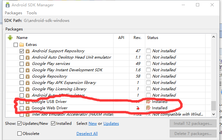Click the Google Web Driver package icon
222x140 pixels.
(28, 108)
